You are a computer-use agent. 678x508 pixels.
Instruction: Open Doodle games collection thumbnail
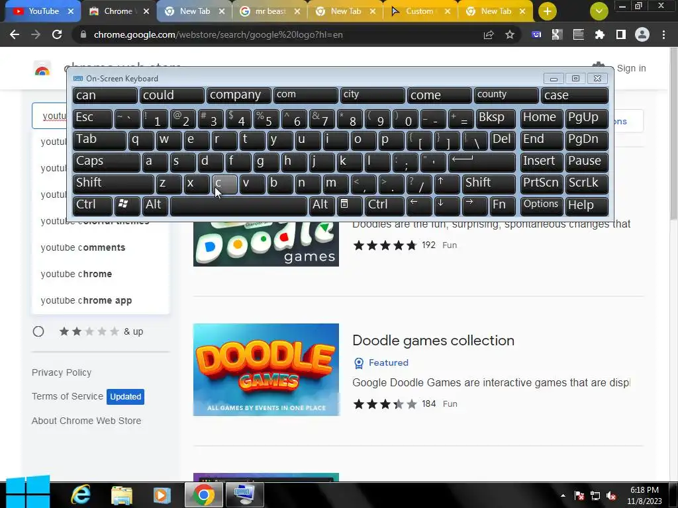(266, 370)
